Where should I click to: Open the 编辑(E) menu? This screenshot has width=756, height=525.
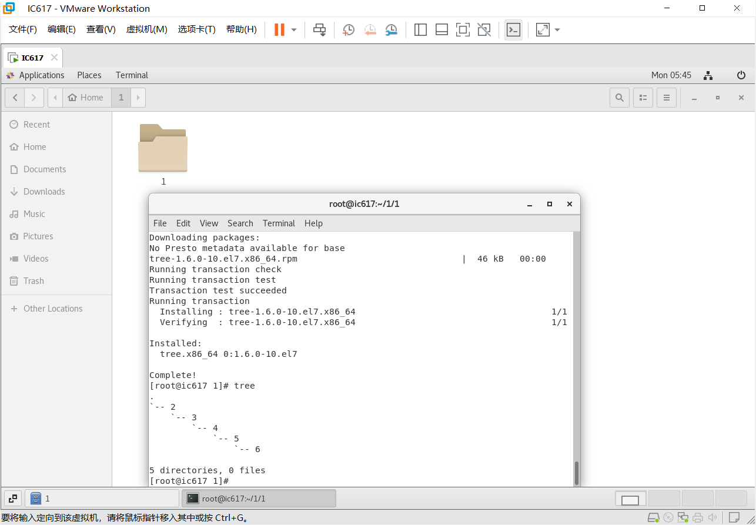point(62,29)
